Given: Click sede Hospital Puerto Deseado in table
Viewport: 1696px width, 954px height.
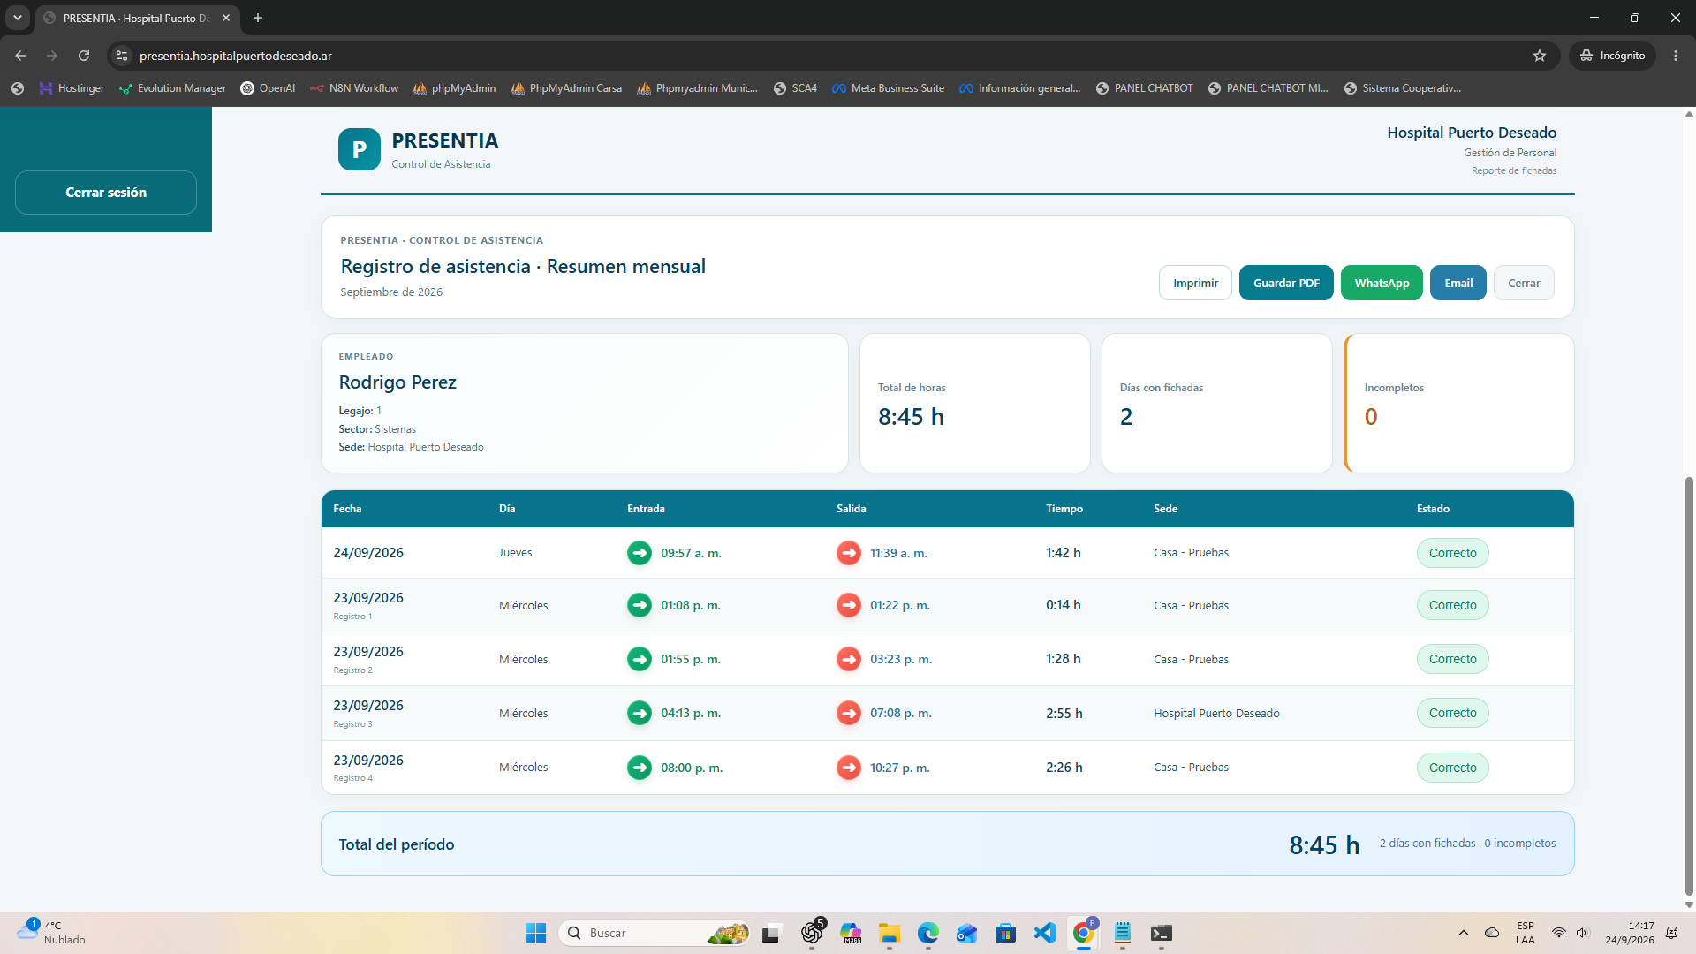Looking at the screenshot, I should click(1216, 713).
